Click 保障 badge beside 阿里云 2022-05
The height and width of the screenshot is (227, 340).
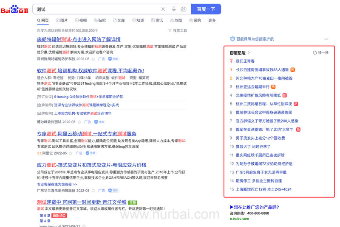[x=91, y=153]
